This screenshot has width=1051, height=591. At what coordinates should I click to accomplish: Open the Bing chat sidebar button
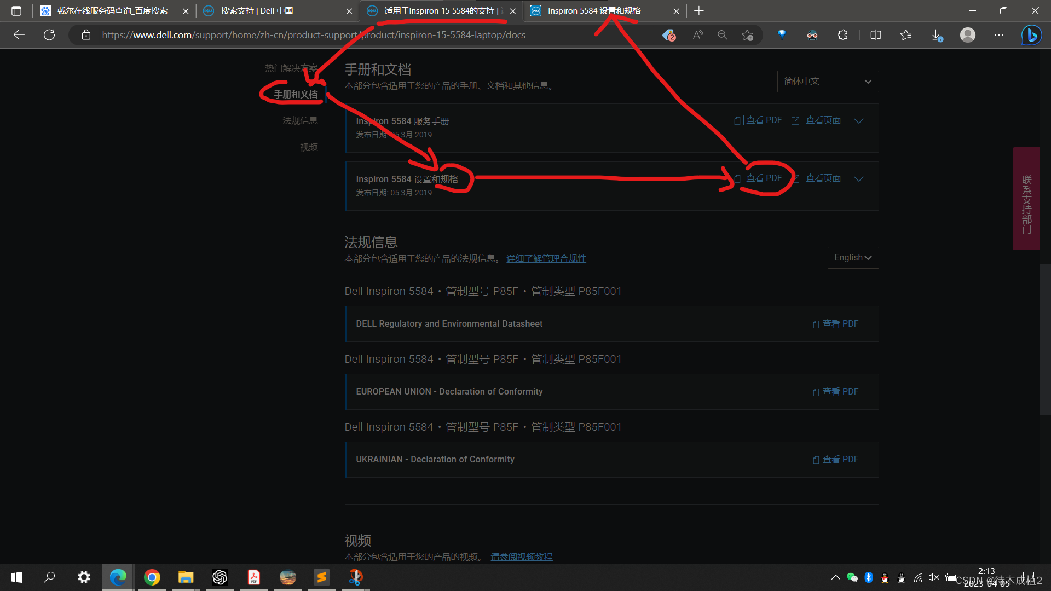(x=1032, y=35)
